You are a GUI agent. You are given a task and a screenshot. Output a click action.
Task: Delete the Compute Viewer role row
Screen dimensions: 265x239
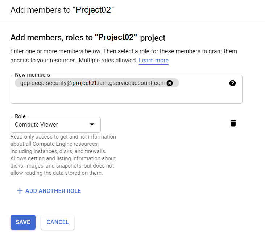click(233, 123)
